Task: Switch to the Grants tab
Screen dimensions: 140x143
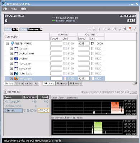Action: [62, 83]
